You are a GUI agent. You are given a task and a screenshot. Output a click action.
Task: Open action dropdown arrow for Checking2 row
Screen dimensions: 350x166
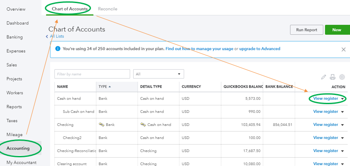pyautogui.click(x=343, y=138)
